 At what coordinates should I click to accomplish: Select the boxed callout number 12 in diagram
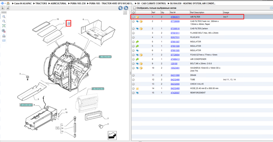click(57, 128)
